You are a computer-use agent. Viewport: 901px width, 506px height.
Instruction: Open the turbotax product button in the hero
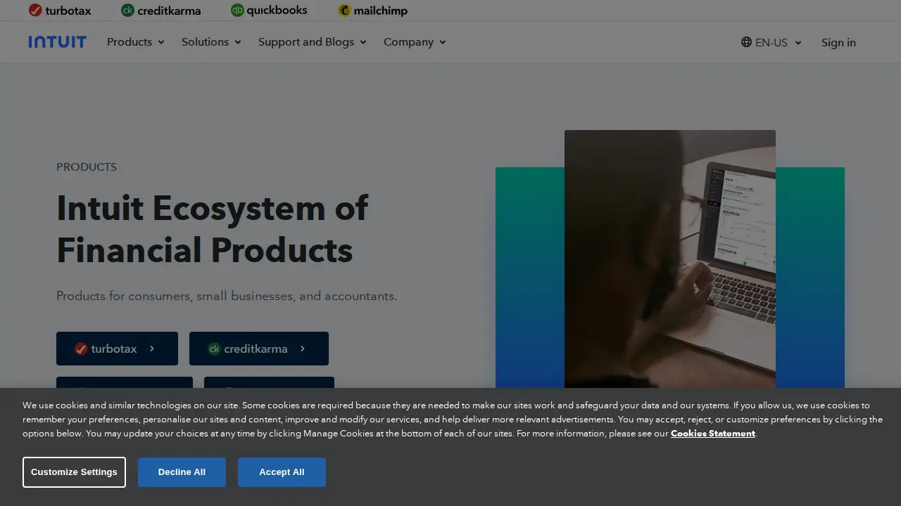117,349
